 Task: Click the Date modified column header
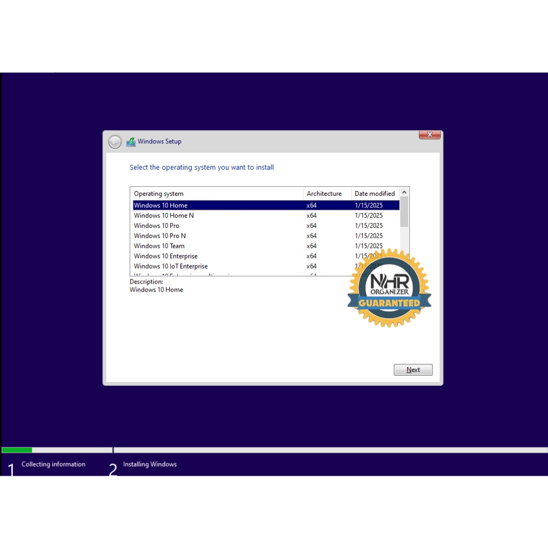(x=375, y=194)
